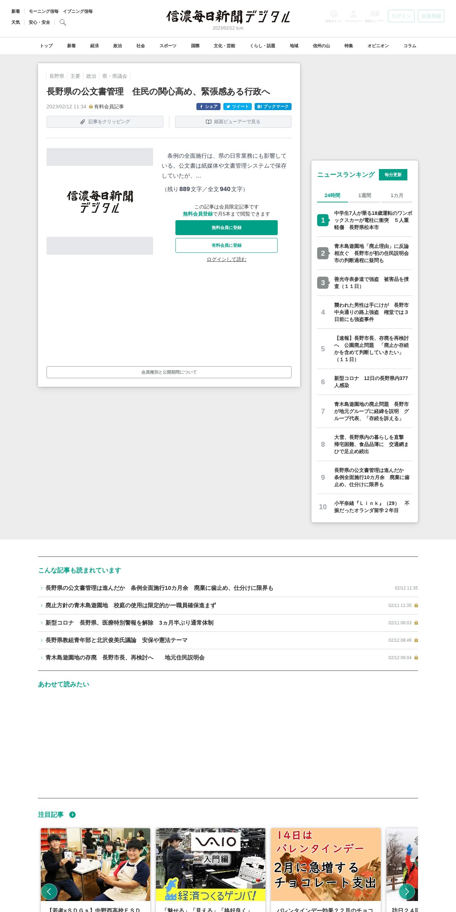Open 特集 navigation item
This screenshot has width=456, height=912.
pyautogui.click(x=349, y=46)
